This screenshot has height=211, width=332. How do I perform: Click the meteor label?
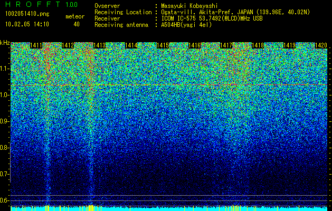75,16
